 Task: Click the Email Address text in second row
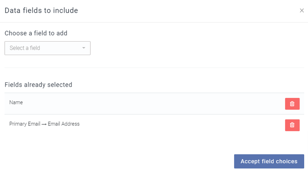tap(63, 124)
